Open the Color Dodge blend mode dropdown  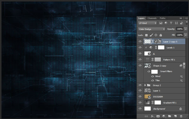point(152,29)
